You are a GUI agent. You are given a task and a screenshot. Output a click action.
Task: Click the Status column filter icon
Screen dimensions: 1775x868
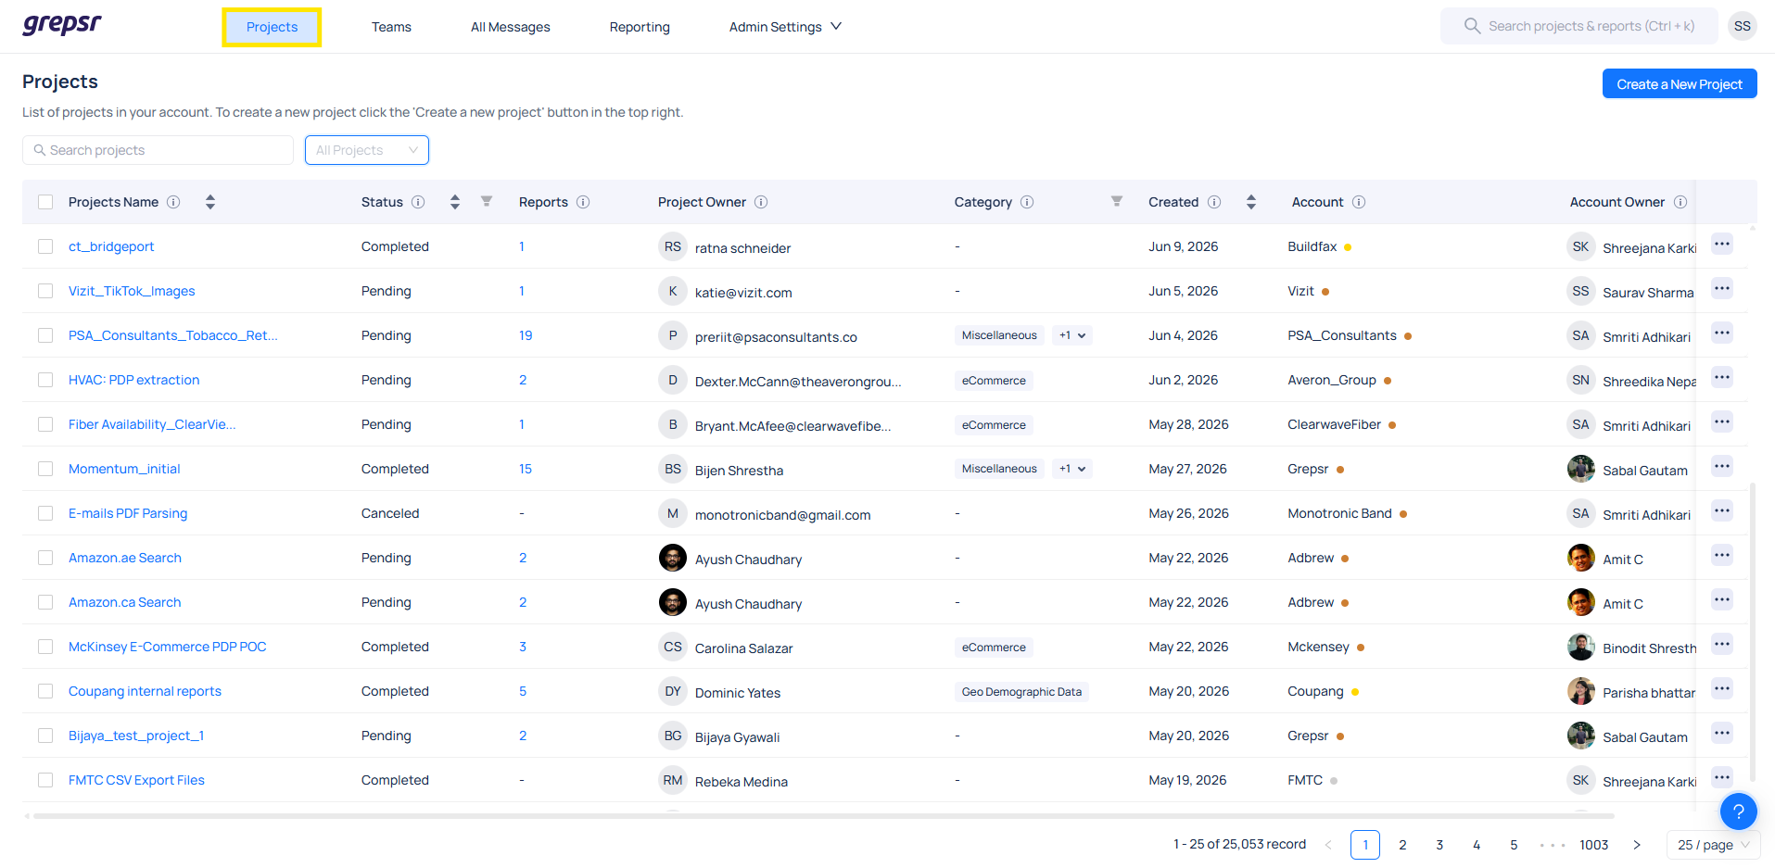(x=487, y=202)
